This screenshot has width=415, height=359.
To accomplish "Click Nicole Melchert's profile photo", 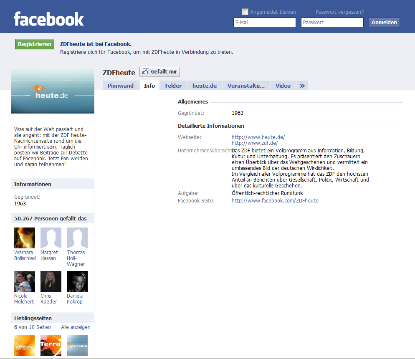I will (x=25, y=281).
